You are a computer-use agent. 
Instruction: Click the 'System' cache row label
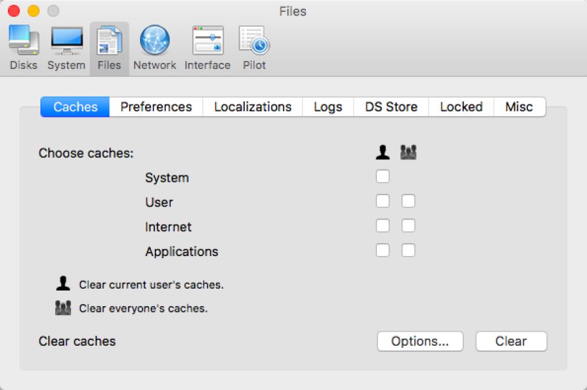click(167, 178)
